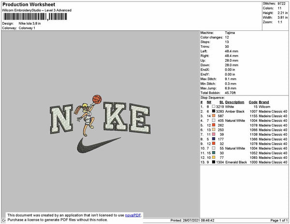The height and width of the screenshot is (224, 290).
Task: Click the pink swatch with code 1108
Action: (x=214, y=134)
